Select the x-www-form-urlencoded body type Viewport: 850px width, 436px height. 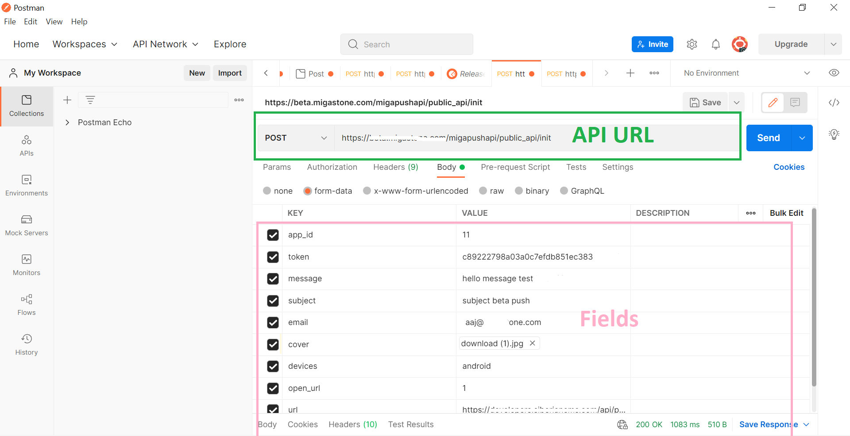tap(367, 191)
